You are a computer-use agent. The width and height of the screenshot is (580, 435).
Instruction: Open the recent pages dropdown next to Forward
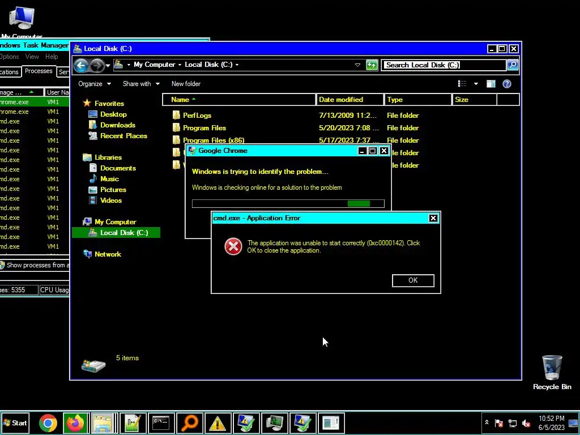(108, 66)
